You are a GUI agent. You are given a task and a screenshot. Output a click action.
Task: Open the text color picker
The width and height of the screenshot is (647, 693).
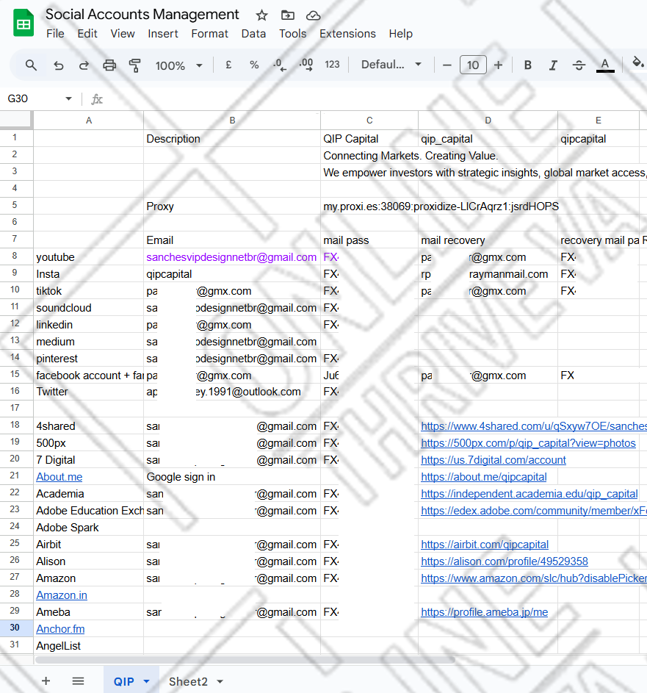coord(605,65)
